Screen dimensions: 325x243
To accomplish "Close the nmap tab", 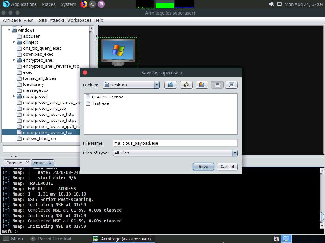I will (50, 163).
